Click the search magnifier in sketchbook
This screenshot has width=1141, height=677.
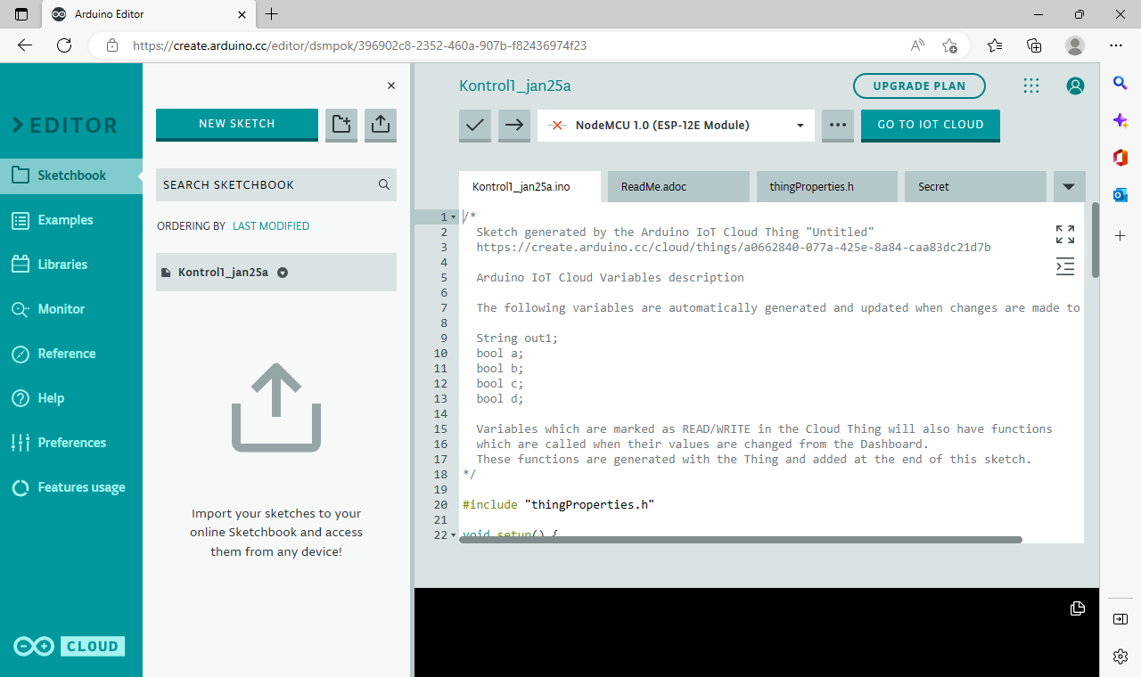tap(384, 184)
